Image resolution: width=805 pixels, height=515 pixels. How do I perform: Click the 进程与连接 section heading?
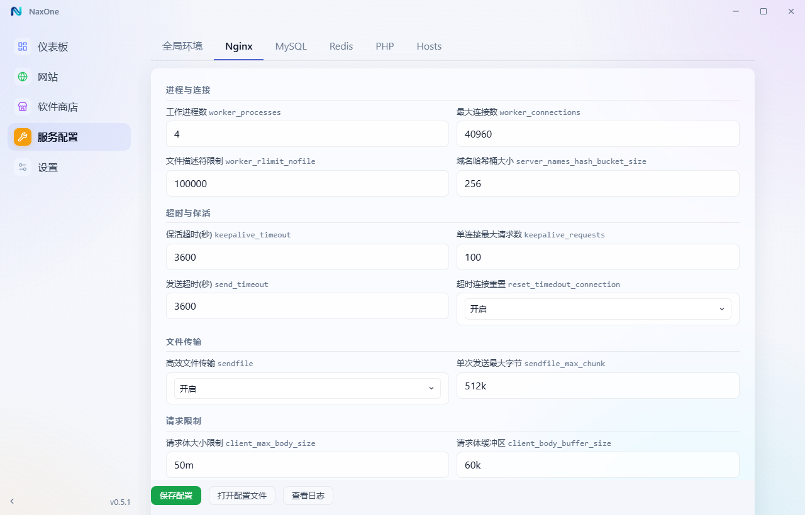188,90
